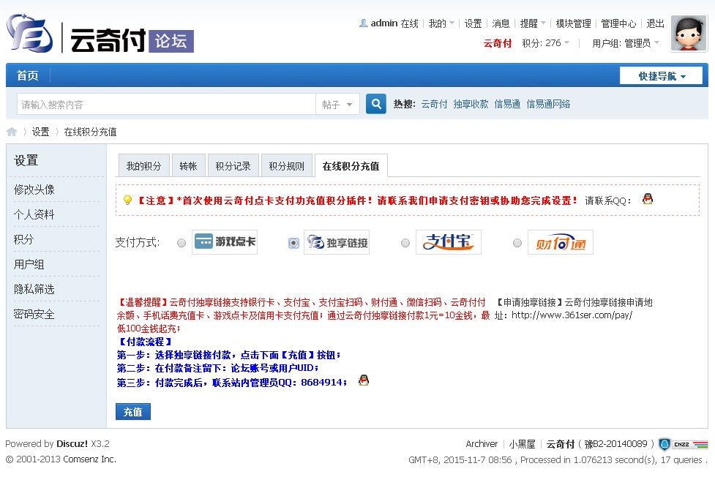This screenshot has height=477, width=715.
Task: Click the 云奇付 link in the footer
Action: 561,443
